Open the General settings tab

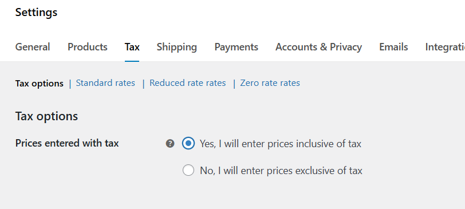tap(33, 47)
